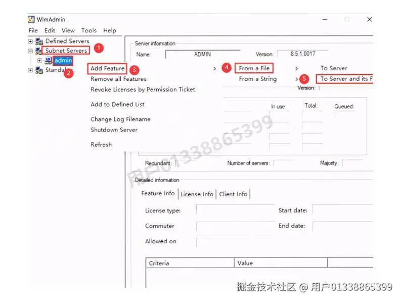Select the admin tree item
This screenshot has height=301, width=401.
click(x=63, y=60)
